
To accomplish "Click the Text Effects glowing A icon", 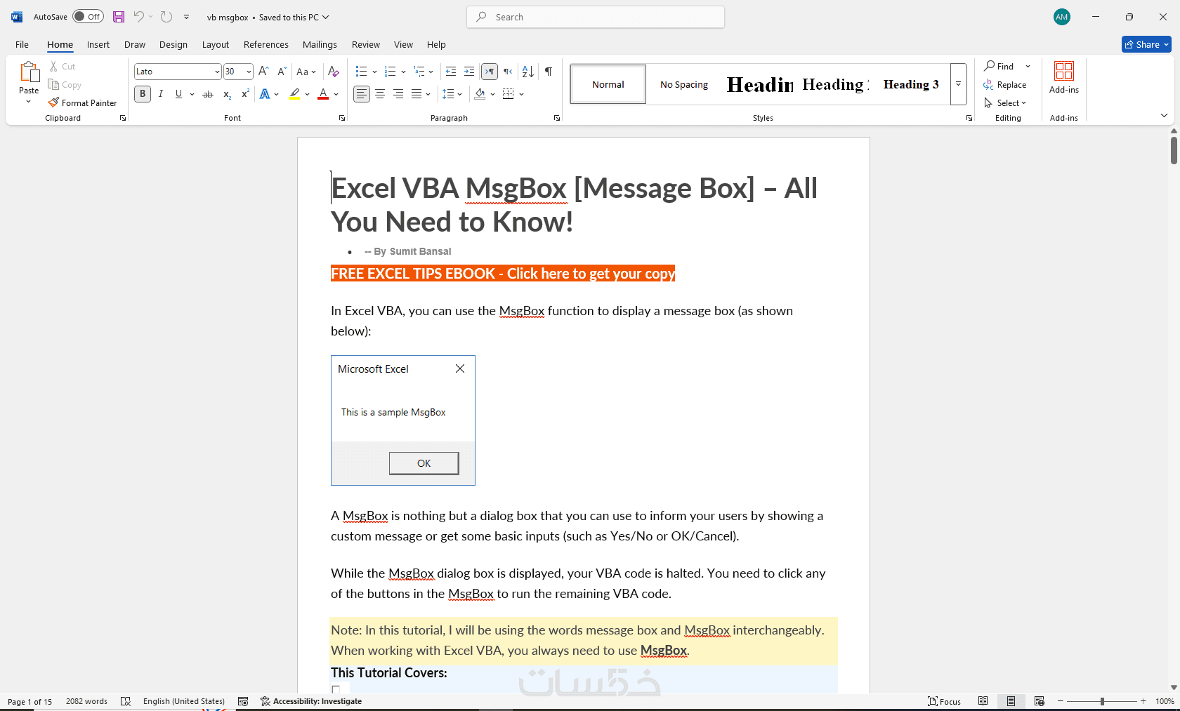I will coord(265,94).
